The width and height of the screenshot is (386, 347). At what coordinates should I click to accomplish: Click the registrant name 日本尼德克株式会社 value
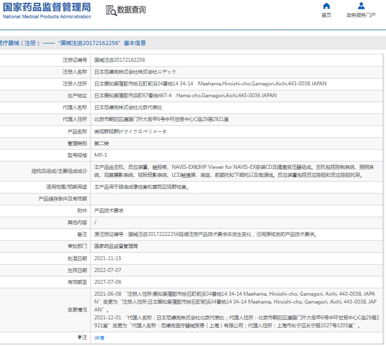pyautogui.click(x=135, y=72)
